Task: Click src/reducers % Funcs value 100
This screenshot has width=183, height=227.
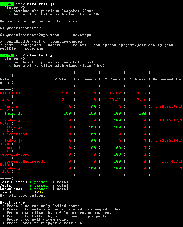Action: pyautogui.click(x=117, y=155)
